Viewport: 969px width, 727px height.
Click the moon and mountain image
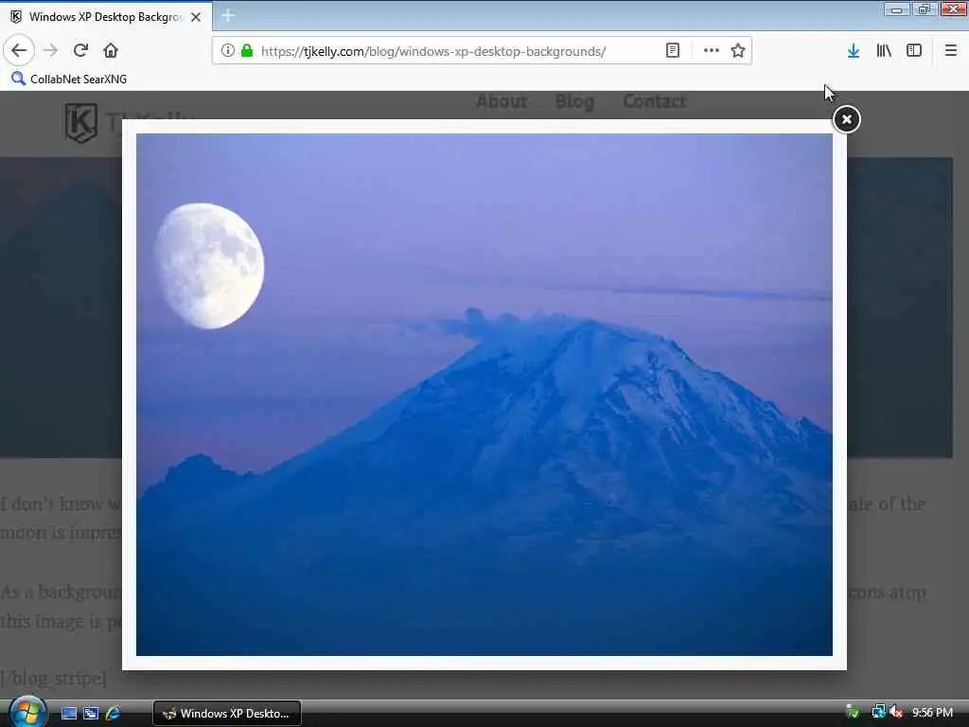coord(484,395)
